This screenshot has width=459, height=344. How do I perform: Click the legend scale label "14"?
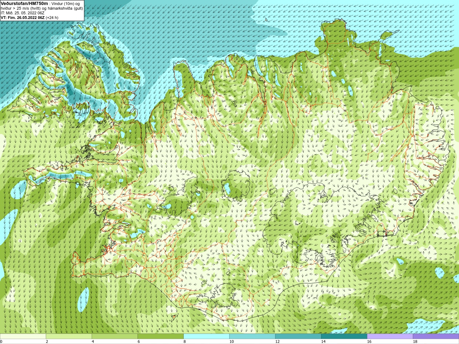(323, 341)
